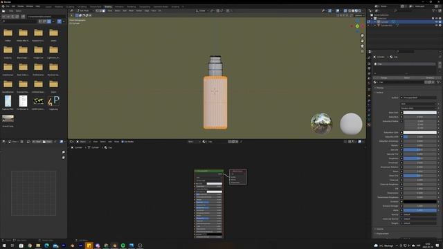Click Select material button
Image resolution: width=443 pixels, height=249 pixels.
[x=407, y=77]
